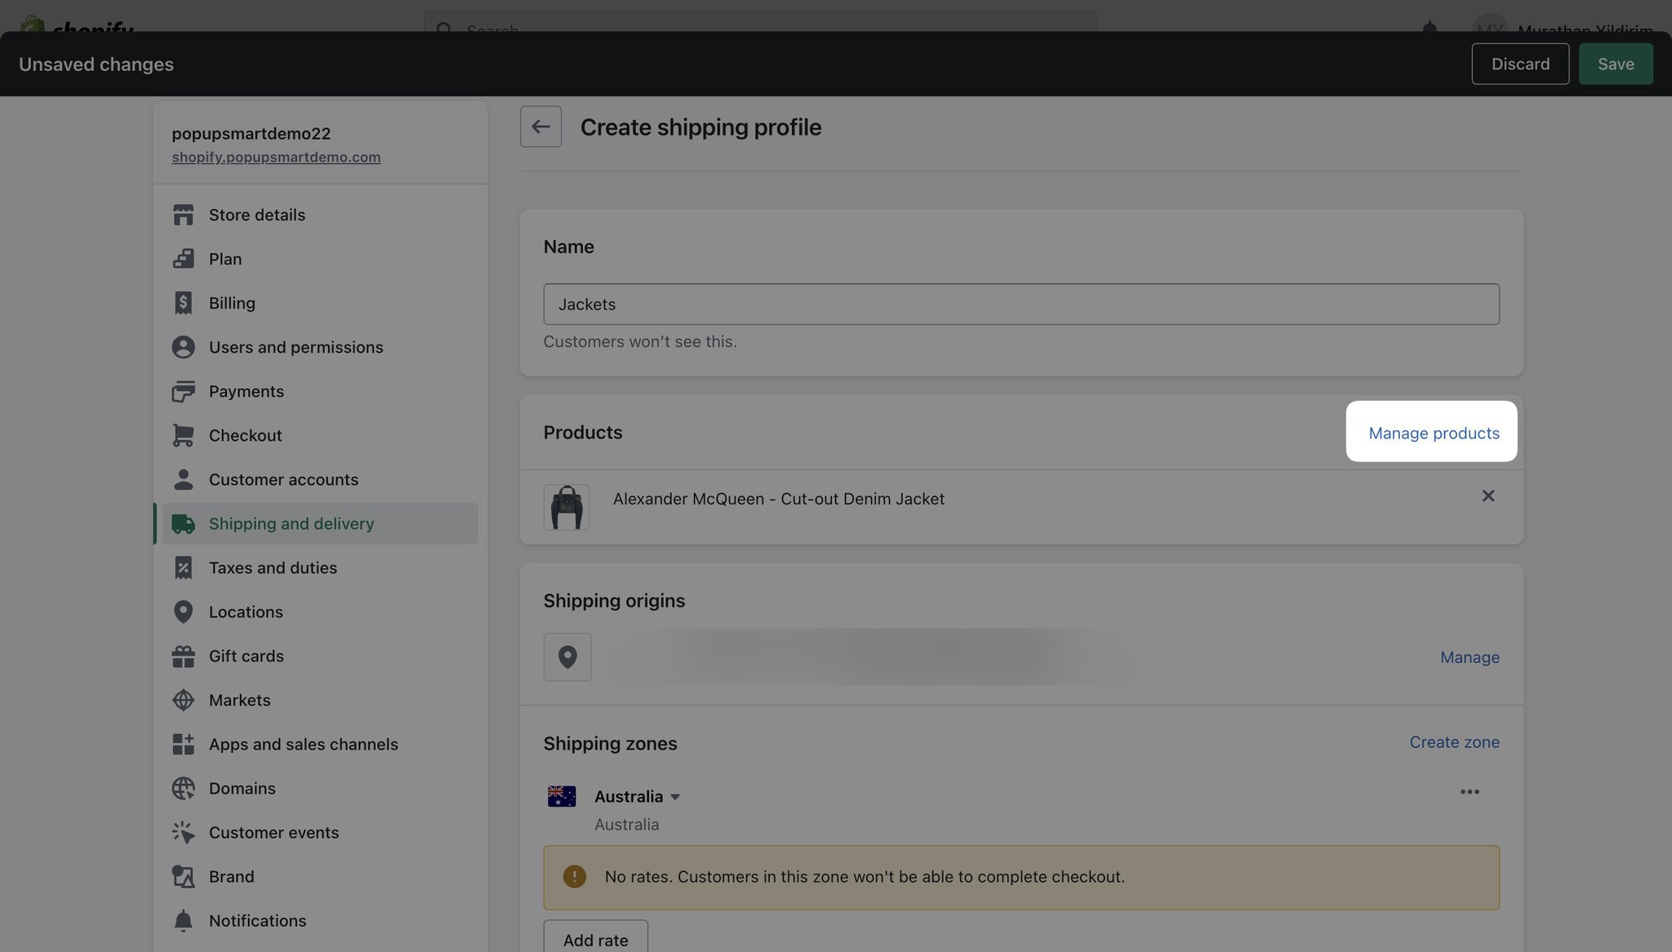The image size is (1672, 952).
Task: Click the Markets globe icon
Action: [183, 700]
